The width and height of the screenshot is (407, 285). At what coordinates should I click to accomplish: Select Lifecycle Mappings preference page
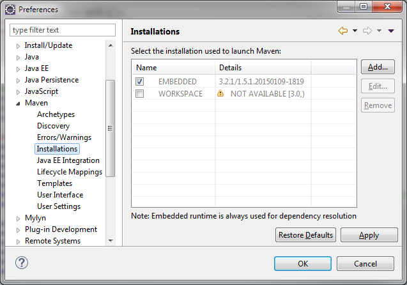tap(70, 172)
